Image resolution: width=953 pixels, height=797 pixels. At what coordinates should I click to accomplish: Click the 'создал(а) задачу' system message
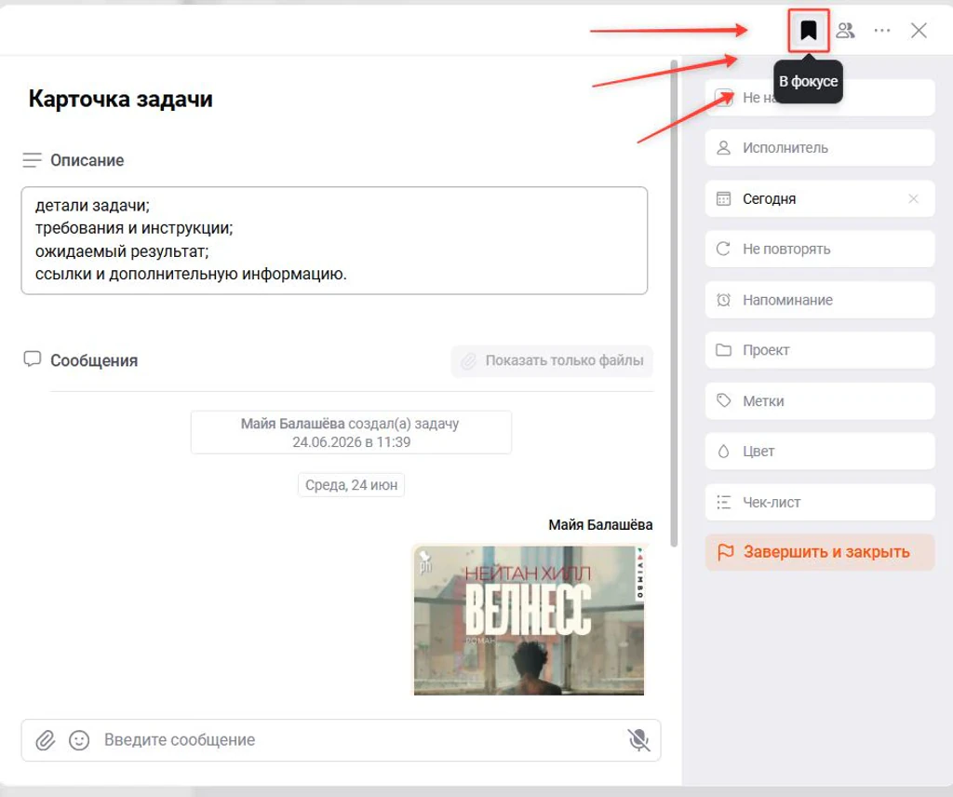(351, 432)
